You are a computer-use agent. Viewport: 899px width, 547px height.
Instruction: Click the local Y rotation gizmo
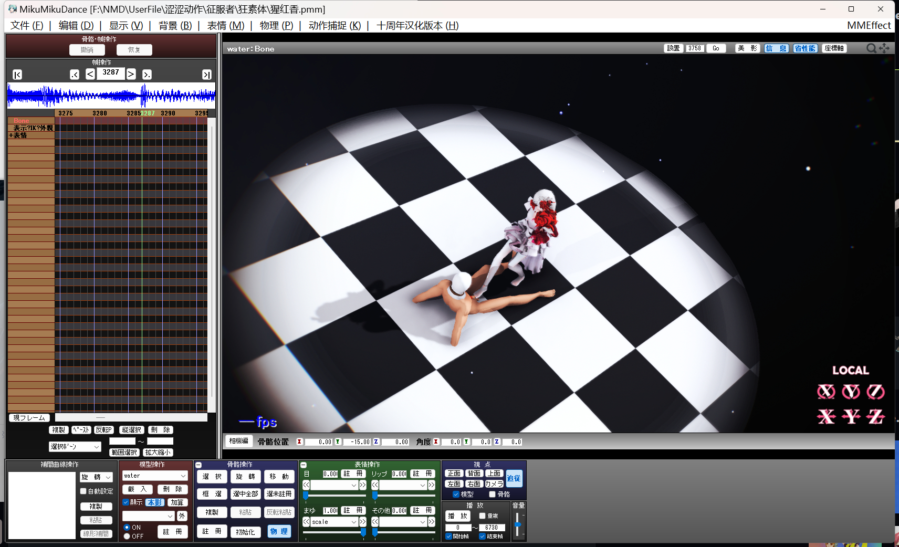click(851, 392)
